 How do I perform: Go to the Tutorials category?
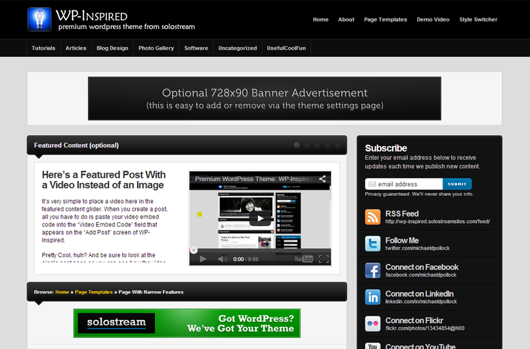43,48
